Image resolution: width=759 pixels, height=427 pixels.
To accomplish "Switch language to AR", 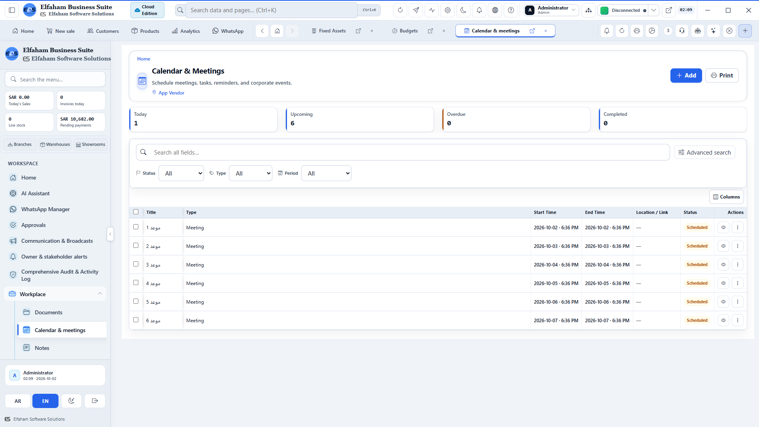I will click(18, 401).
